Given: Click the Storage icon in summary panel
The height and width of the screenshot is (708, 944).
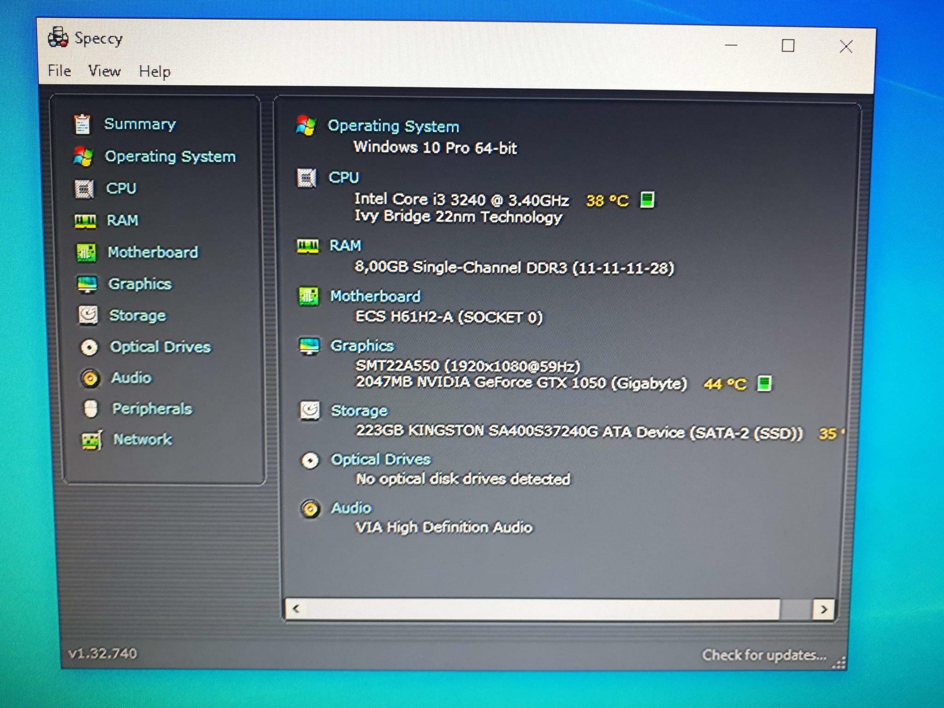Looking at the screenshot, I should 310,410.
